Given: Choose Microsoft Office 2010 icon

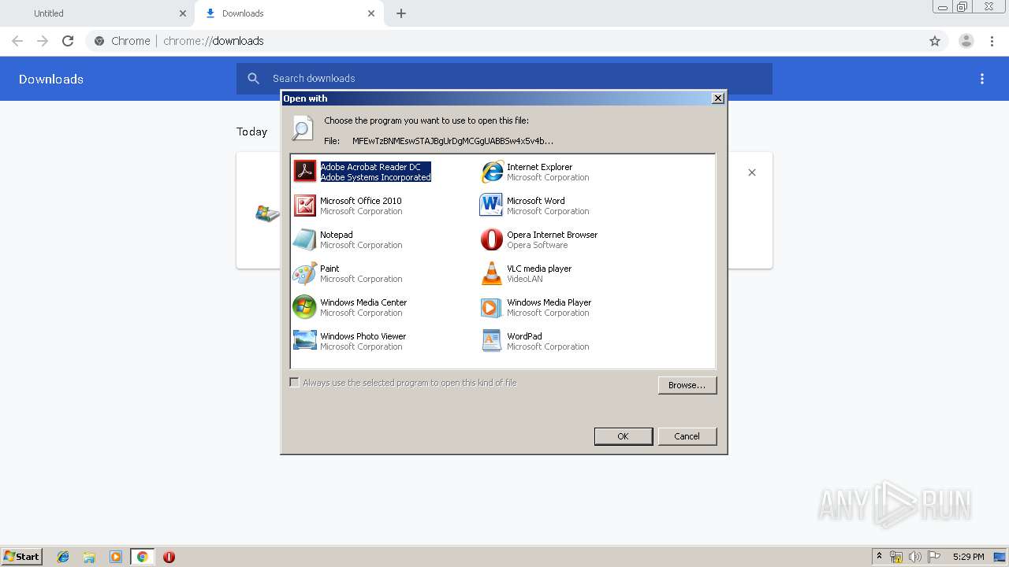Looking at the screenshot, I should click(304, 205).
